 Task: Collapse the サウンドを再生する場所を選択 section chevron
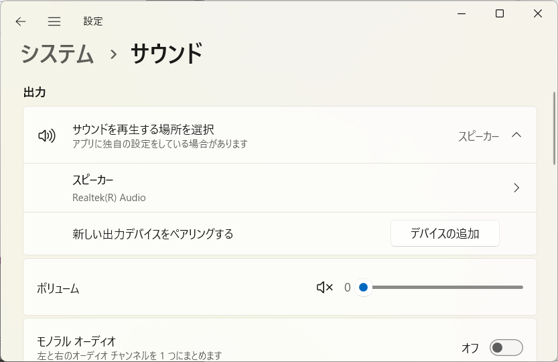[516, 135]
